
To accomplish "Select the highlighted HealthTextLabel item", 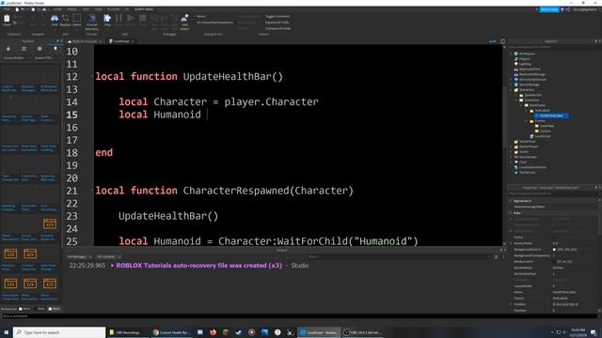I will coord(551,115).
